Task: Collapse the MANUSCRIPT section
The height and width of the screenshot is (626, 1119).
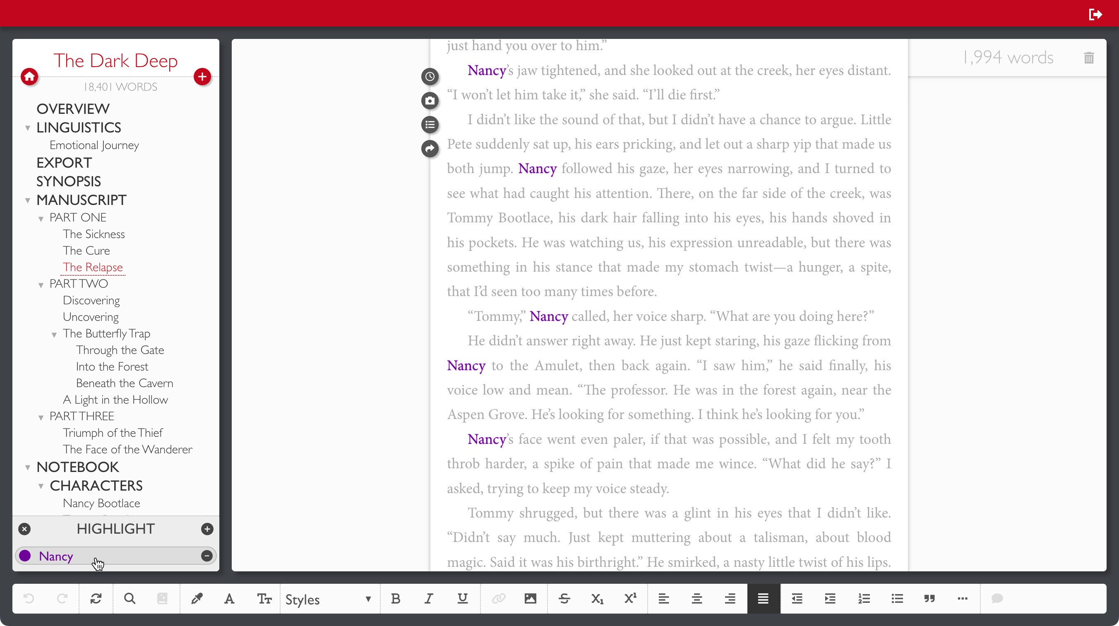Action: (28, 200)
